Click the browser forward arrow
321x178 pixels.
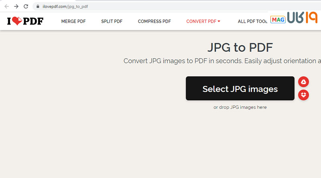click(16, 6)
